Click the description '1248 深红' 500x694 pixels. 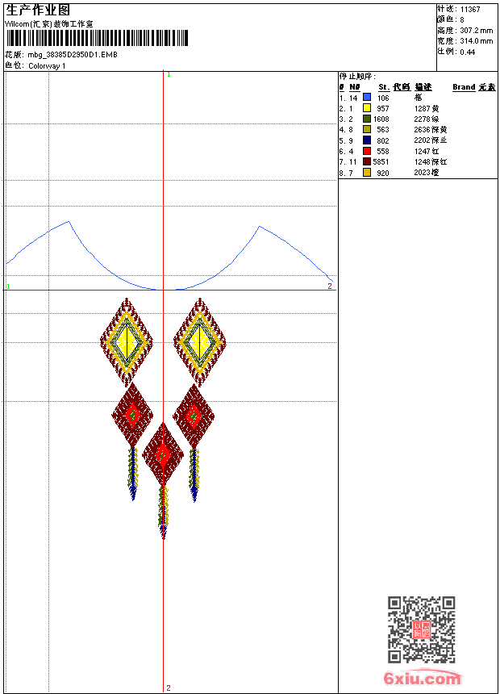point(431,162)
